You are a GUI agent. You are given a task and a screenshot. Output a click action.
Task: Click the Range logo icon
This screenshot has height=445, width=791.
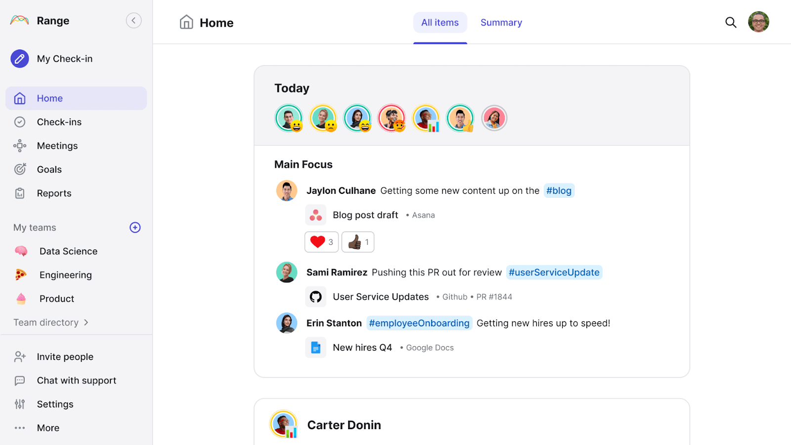pos(20,20)
